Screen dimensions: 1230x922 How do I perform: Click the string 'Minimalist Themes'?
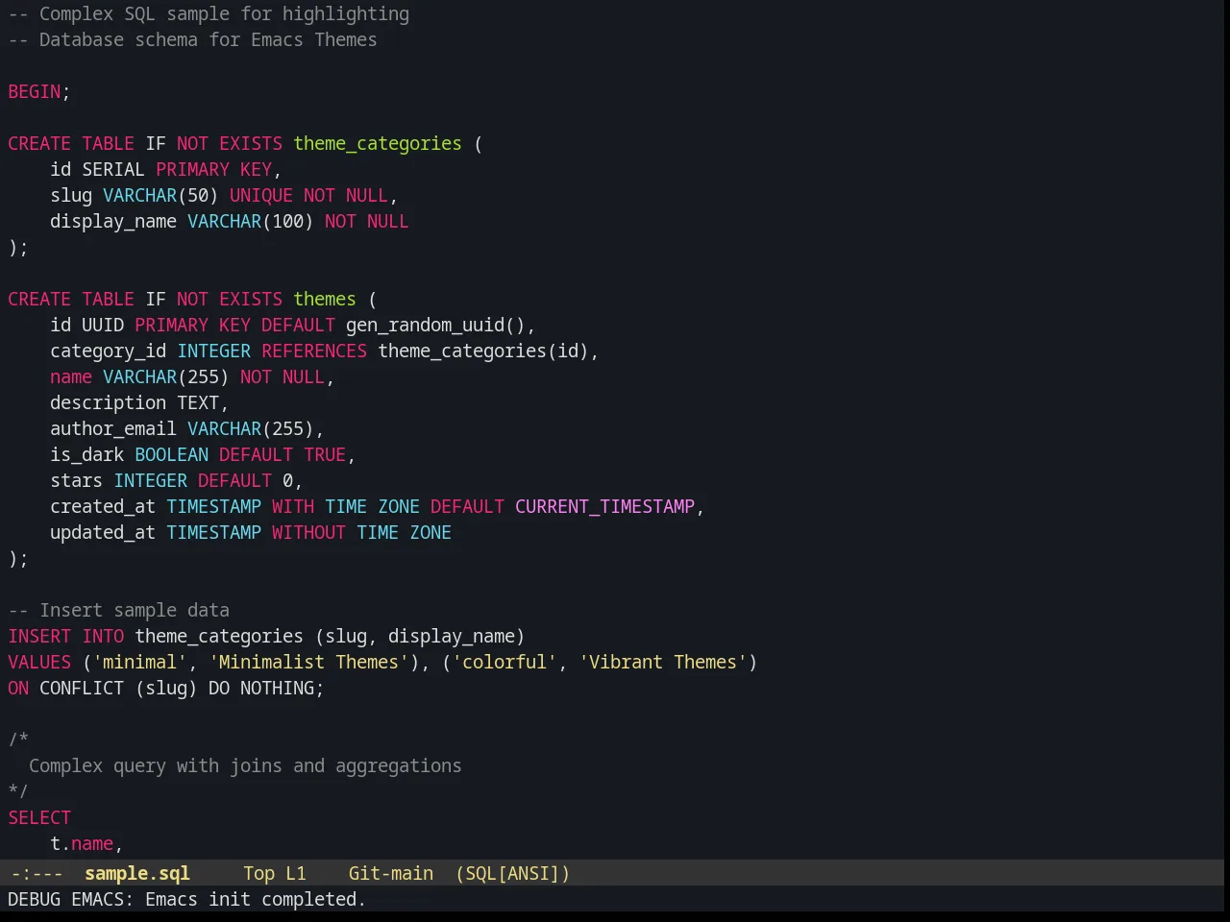tap(308, 662)
